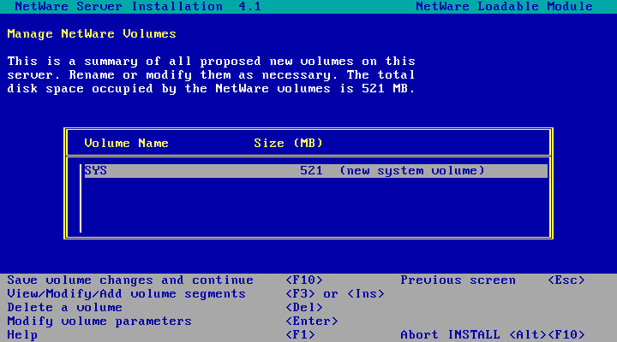
Task: Click the 521 size value for SYS
Action: click(311, 171)
